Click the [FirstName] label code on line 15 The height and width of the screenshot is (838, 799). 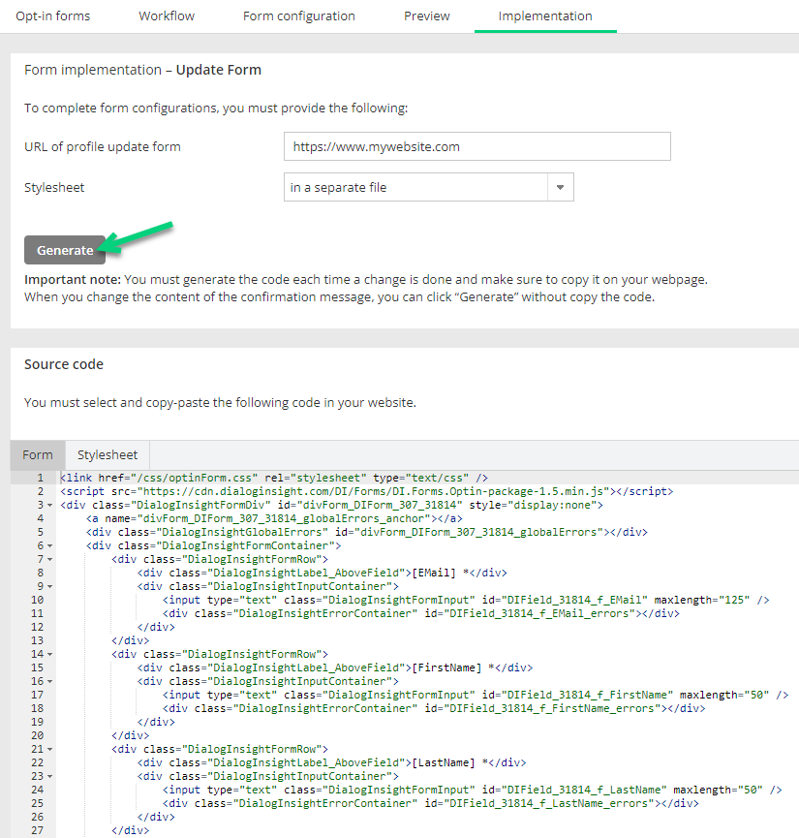(335, 667)
